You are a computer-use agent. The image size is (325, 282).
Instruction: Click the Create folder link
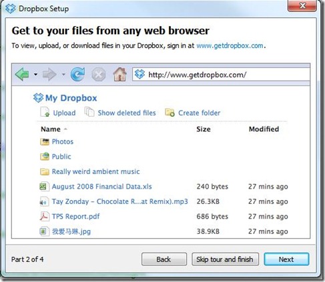coord(200,113)
